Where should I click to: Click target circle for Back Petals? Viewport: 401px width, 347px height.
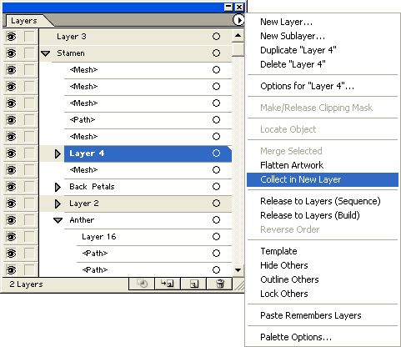(x=216, y=187)
